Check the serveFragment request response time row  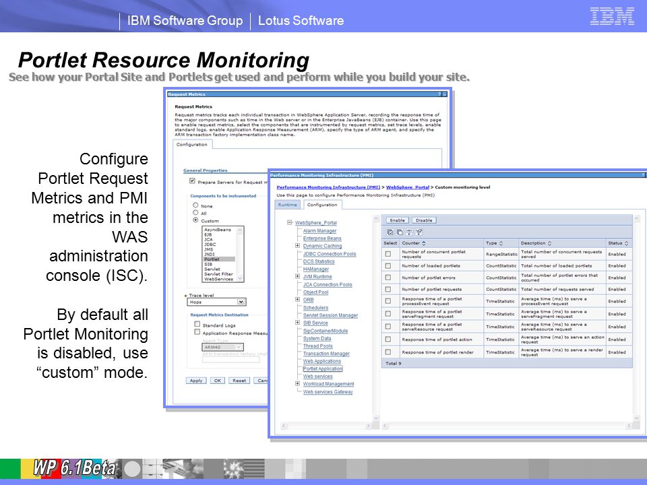(388, 314)
